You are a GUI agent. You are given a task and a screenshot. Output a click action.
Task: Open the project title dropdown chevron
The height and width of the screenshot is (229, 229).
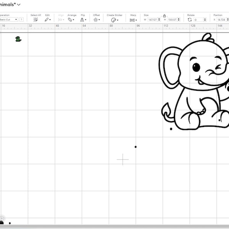(19, 5)
